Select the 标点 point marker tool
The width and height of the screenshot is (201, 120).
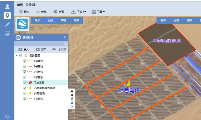point(24,12)
